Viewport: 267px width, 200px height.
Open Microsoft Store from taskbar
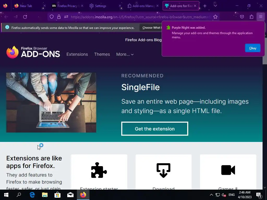(58, 195)
